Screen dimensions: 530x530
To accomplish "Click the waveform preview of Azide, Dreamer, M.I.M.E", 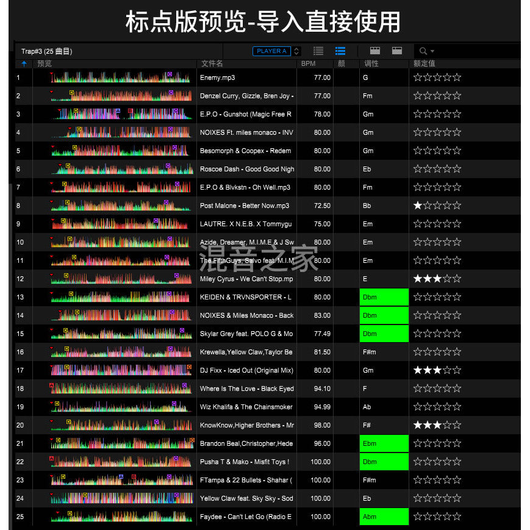I will click(x=120, y=242).
